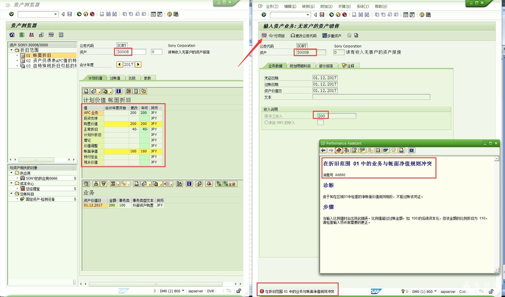This screenshot has height=297, width=505.
Task: Open the 转到(G) menu
Action: tap(308, 6)
